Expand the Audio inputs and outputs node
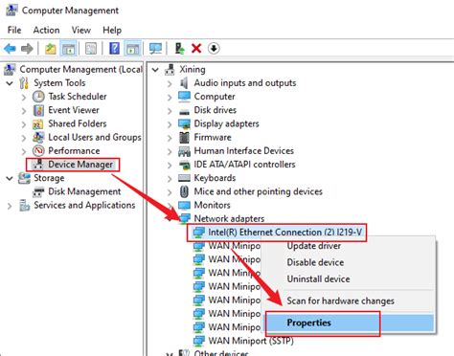The width and height of the screenshot is (454, 356). (x=170, y=83)
